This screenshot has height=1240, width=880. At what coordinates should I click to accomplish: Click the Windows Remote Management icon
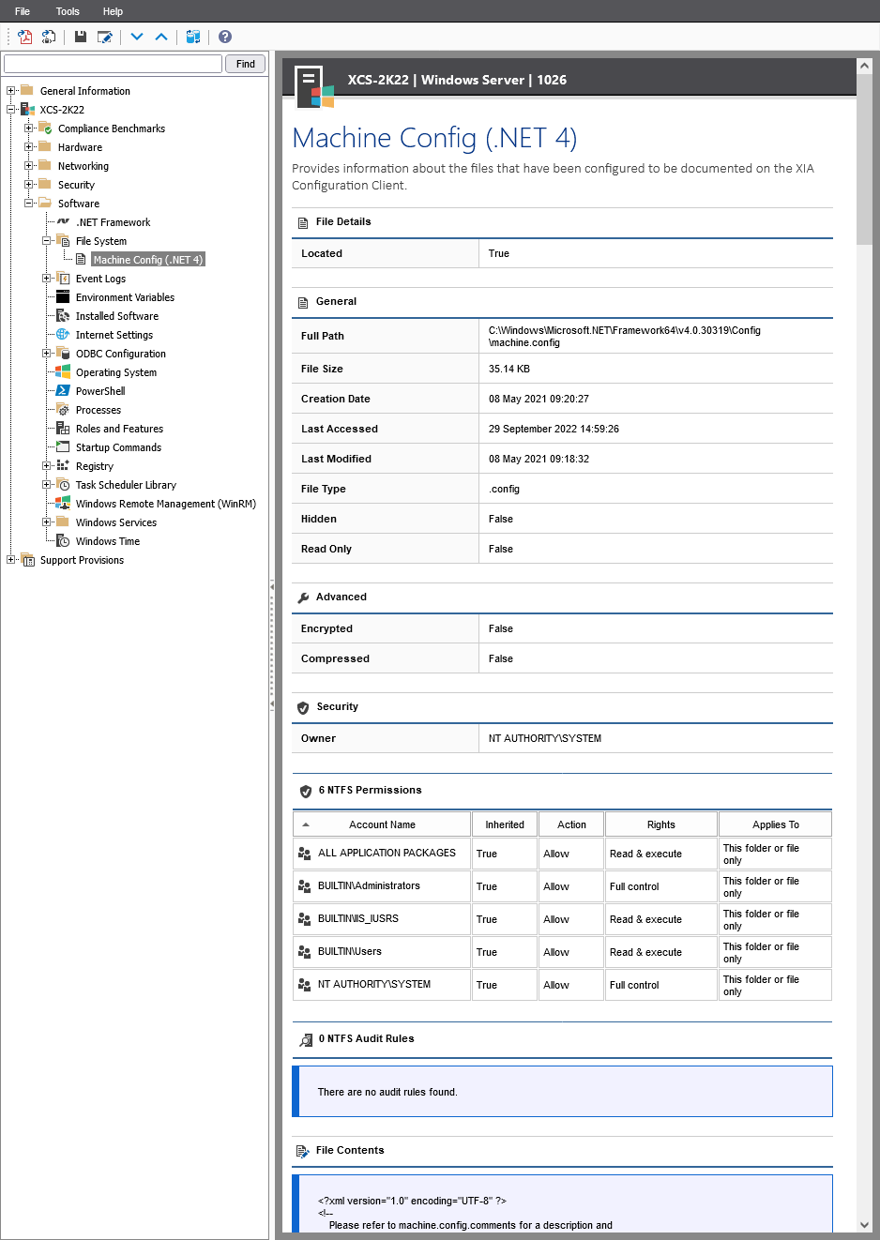(x=63, y=504)
